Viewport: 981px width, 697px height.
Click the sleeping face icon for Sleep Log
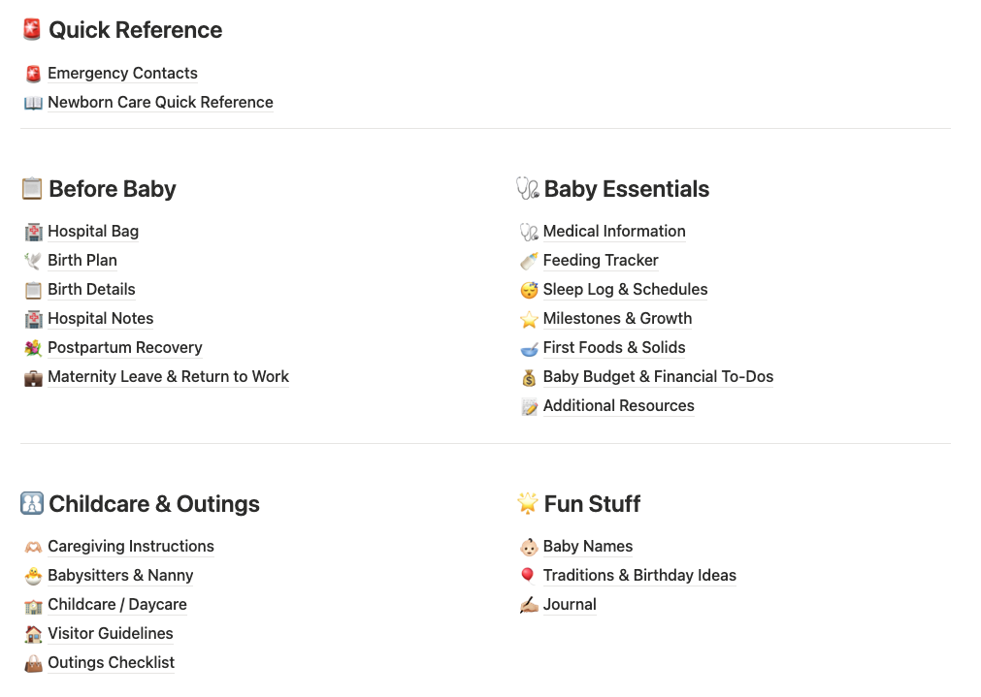pos(529,290)
